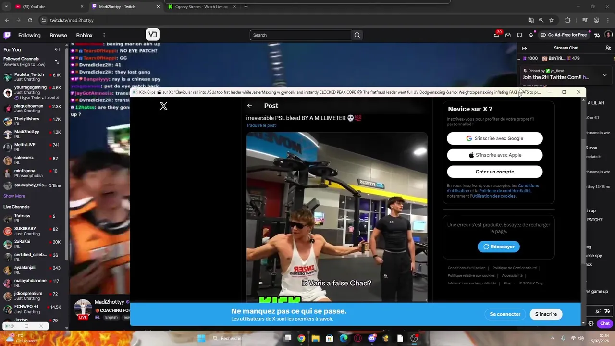Open the Browse menu item
The image size is (615, 346).
pyautogui.click(x=58, y=35)
